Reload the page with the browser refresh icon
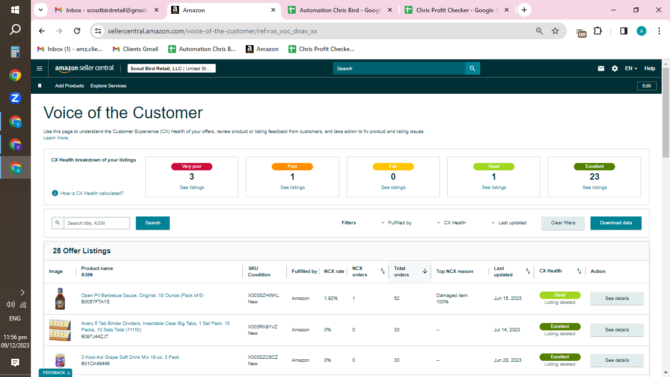 77,31
